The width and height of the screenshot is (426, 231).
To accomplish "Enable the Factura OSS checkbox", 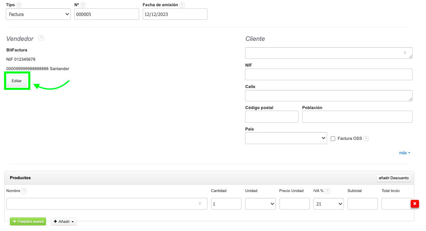I will pos(333,139).
